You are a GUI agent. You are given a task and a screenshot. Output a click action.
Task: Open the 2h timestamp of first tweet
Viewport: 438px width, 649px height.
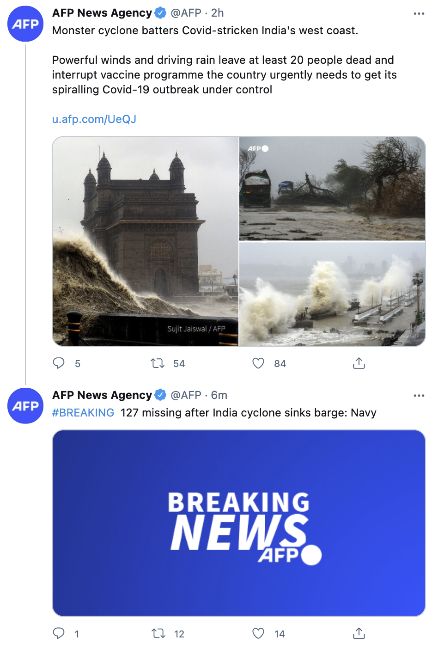(218, 13)
